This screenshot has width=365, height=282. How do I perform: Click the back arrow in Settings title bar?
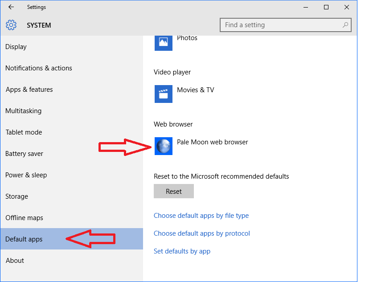click(x=11, y=7)
